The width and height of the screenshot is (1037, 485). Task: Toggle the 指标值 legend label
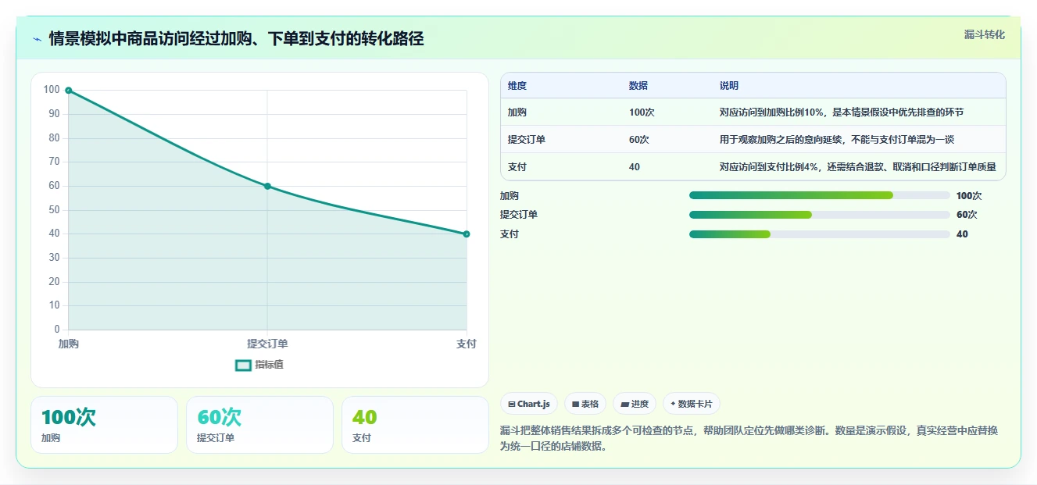coord(269,365)
